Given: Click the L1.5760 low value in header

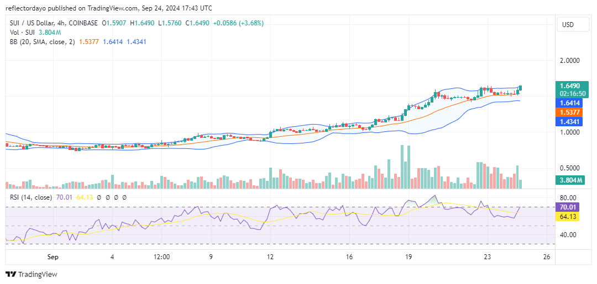Looking at the screenshot, I should pyautogui.click(x=170, y=23).
